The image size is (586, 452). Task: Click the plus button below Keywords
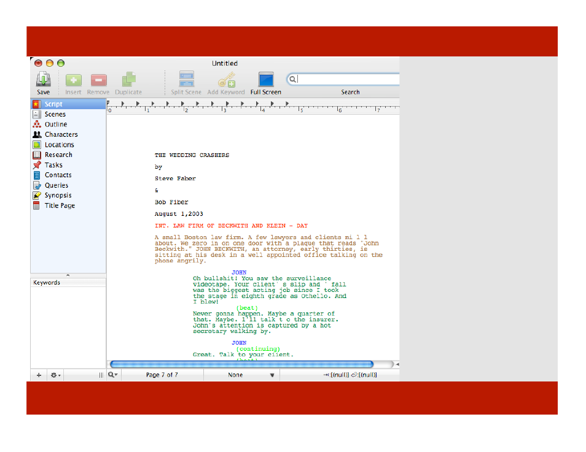[39, 375]
